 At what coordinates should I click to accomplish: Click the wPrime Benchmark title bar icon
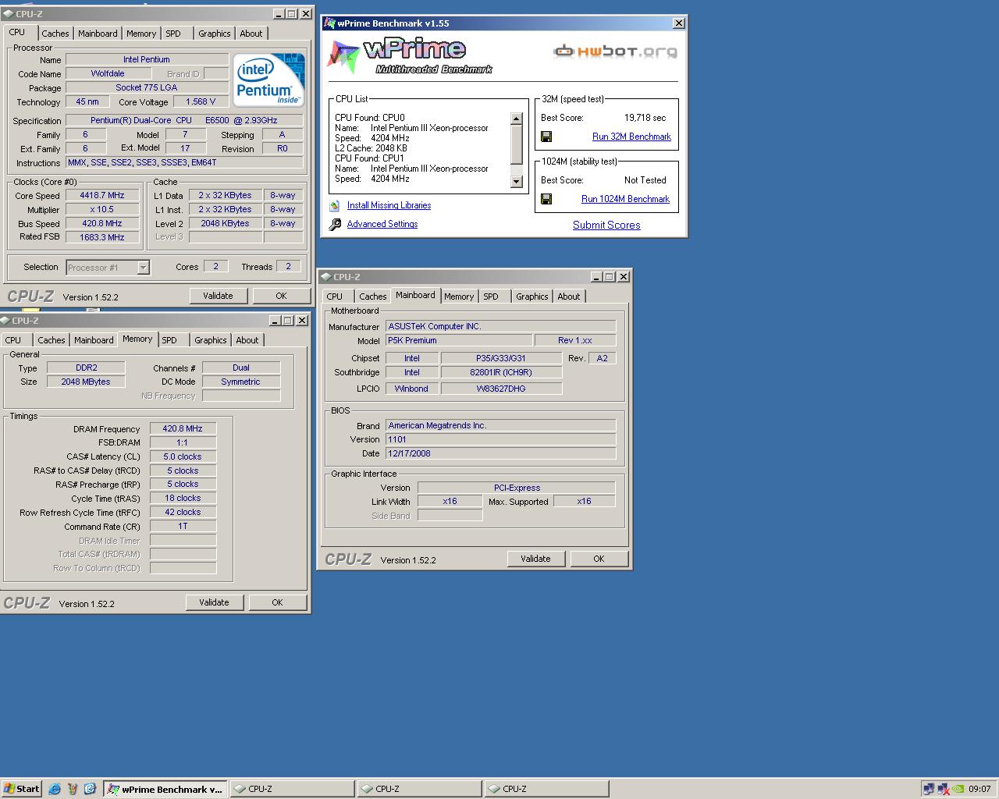[330, 23]
